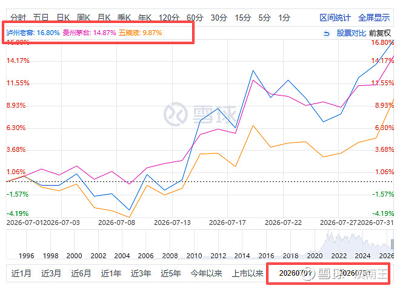Click the left -4.19% axis label
Image resolution: width=400 pixels, height=286 pixels.
point(18,213)
